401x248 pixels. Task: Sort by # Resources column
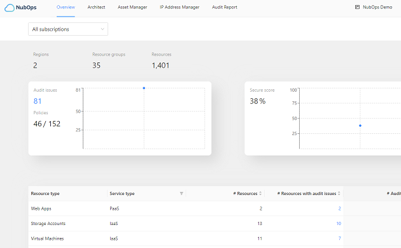click(x=260, y=193)
